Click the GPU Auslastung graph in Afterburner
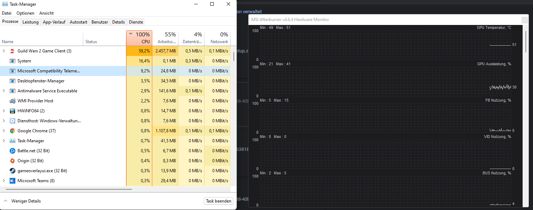Viewport: 533px width, 210px height. (385, 81)
